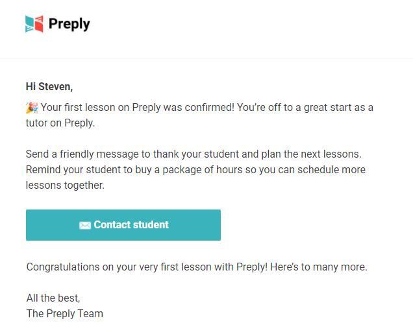Screen dimensions: 413x336
Task: Click the envelope icon on the button
Action: coord(85,226)
